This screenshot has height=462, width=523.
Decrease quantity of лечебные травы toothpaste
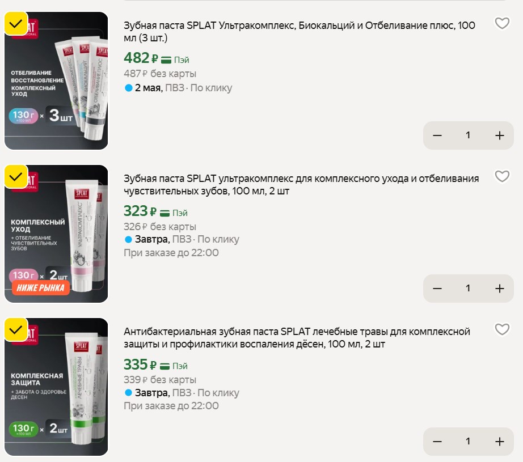coord(437,442)
